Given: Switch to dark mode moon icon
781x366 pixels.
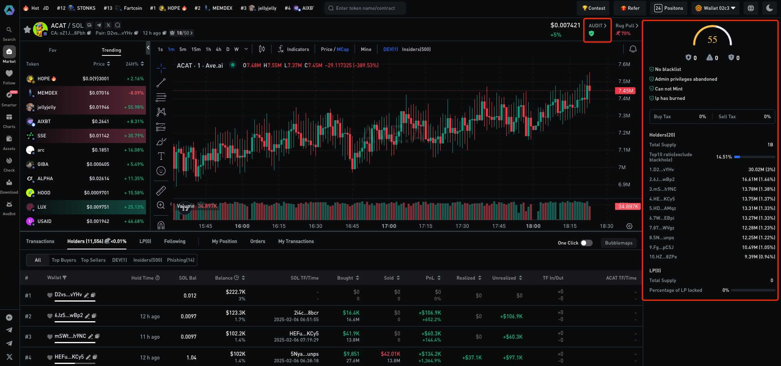Looking at the screenshot, I should (770, 8).
